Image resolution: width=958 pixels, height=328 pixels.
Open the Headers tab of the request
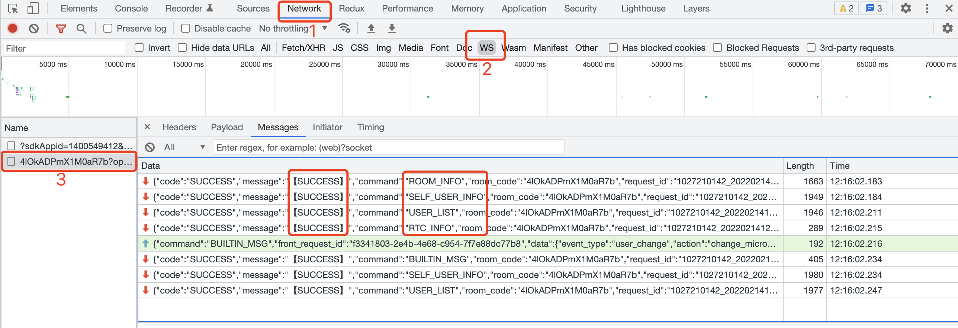[x=179, y=127]
